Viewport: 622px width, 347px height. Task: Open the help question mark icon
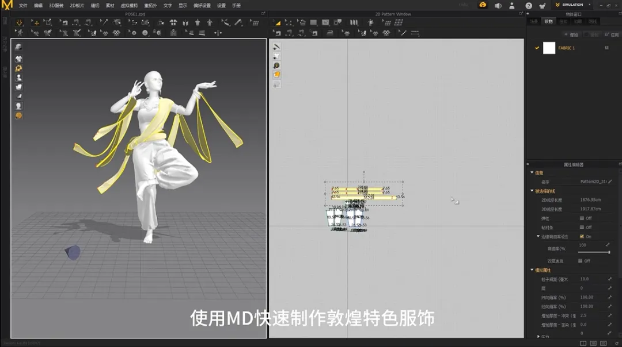click(x=528, y=6)
